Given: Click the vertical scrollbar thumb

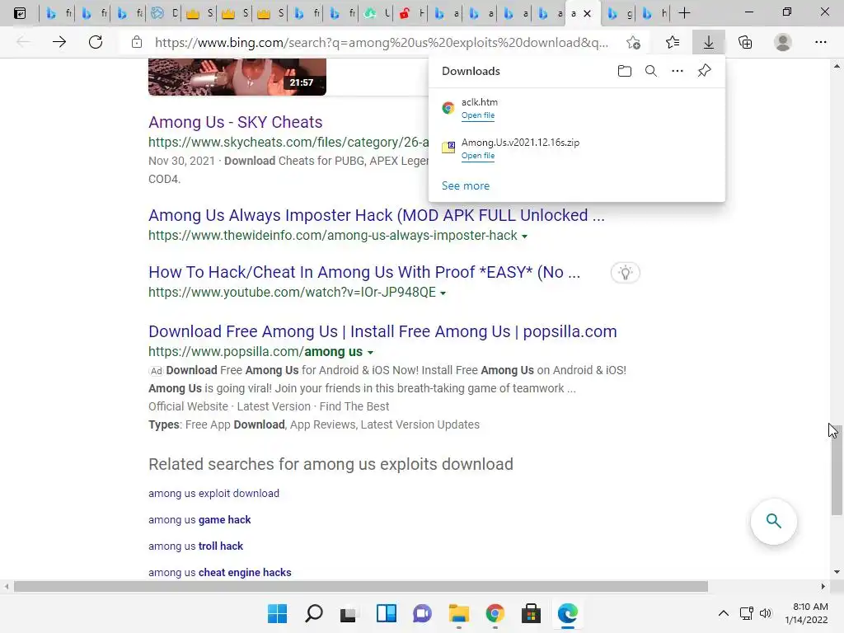Looking at the screenshot, I should [837, 471].
